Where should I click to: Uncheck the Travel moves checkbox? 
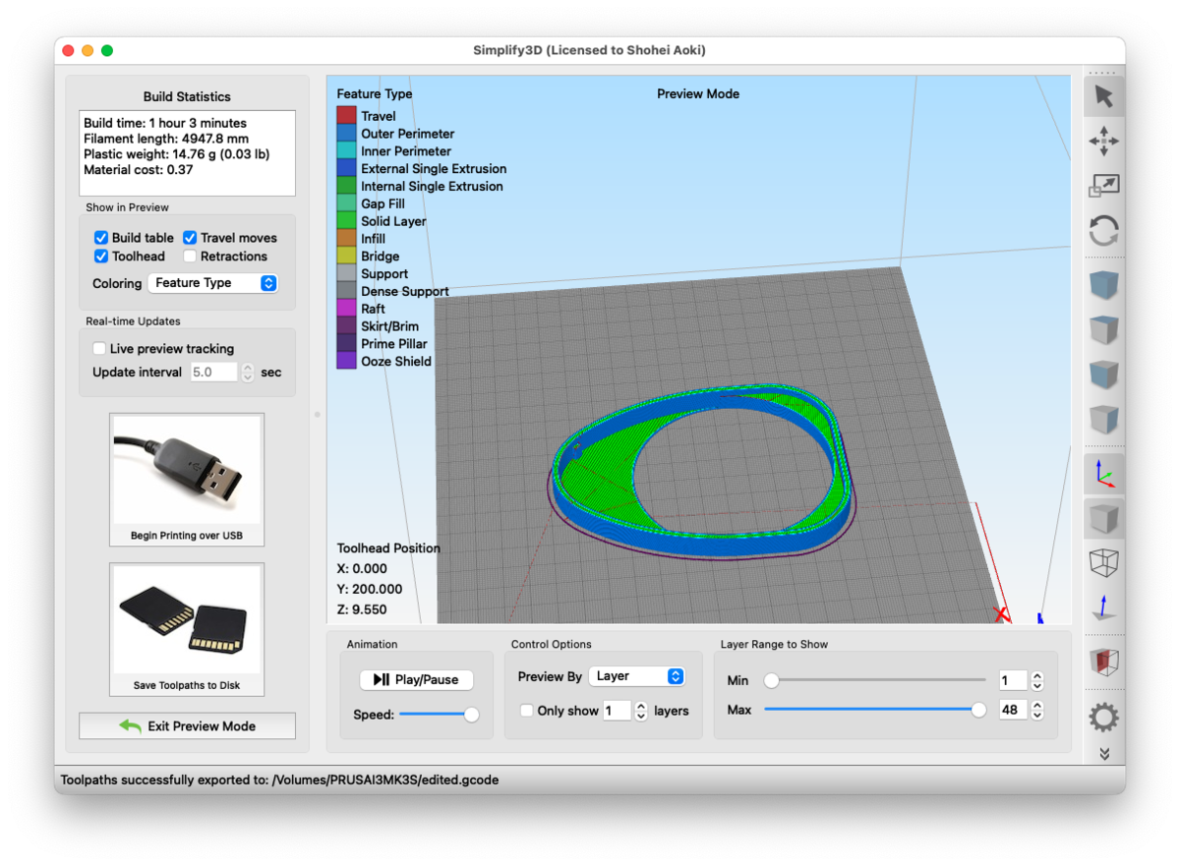click(x=190, y=238)
